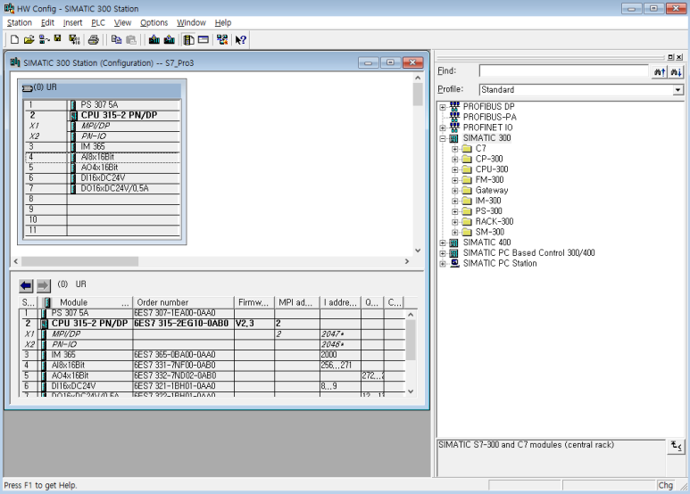Select DO16xDC24V/0.5A module in rack
This screenshot has width=690, height=494.
point(114,188)
